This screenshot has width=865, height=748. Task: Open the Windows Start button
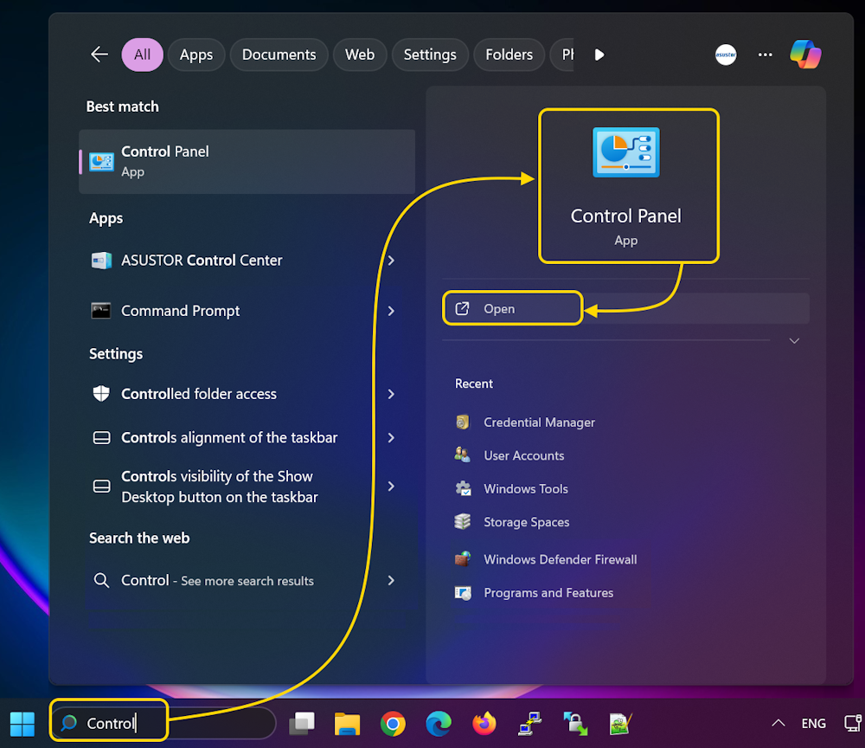[22, 725]
